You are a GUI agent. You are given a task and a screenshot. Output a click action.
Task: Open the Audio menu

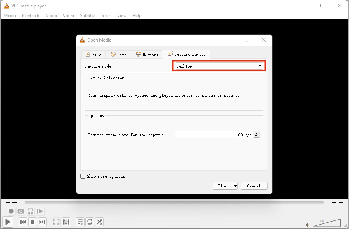pos(51,16)
